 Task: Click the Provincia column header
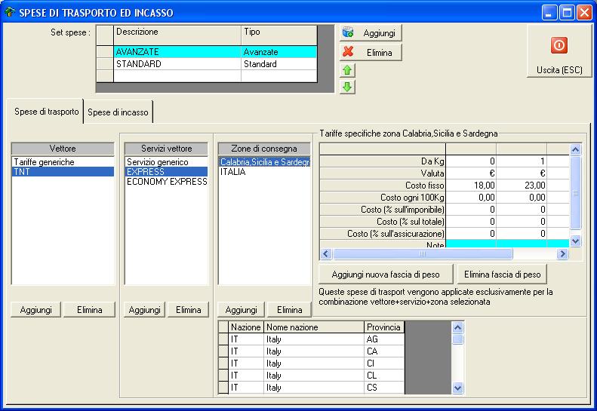point(383,327)
